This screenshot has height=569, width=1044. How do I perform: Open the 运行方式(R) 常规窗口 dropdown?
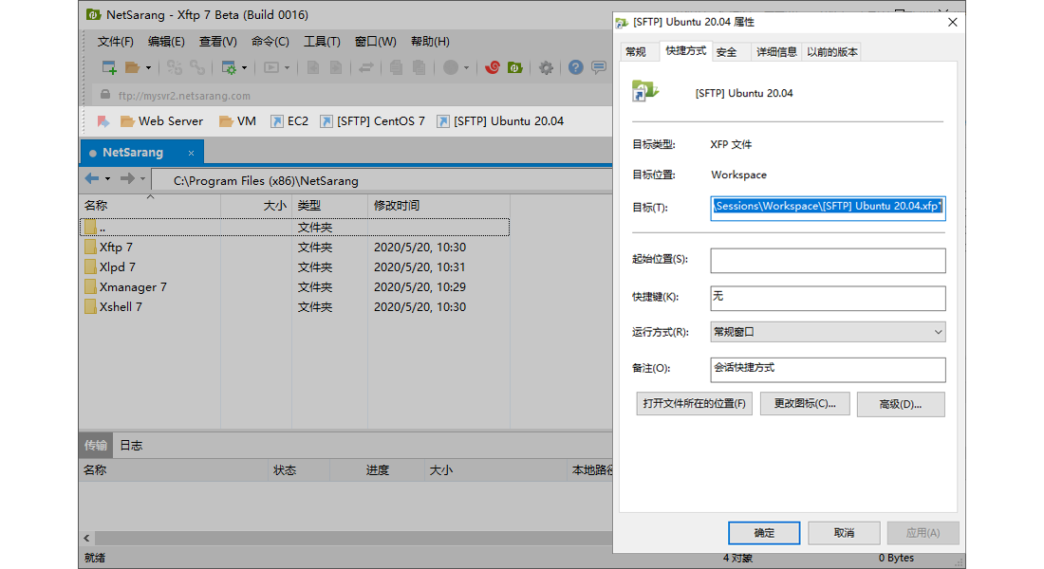pyautogui.click(x=828, y=331)
